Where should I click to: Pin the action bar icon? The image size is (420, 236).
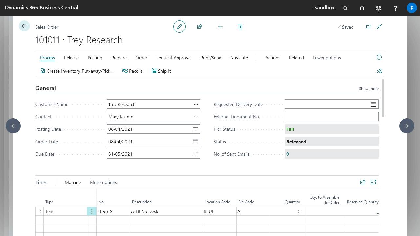379,71
